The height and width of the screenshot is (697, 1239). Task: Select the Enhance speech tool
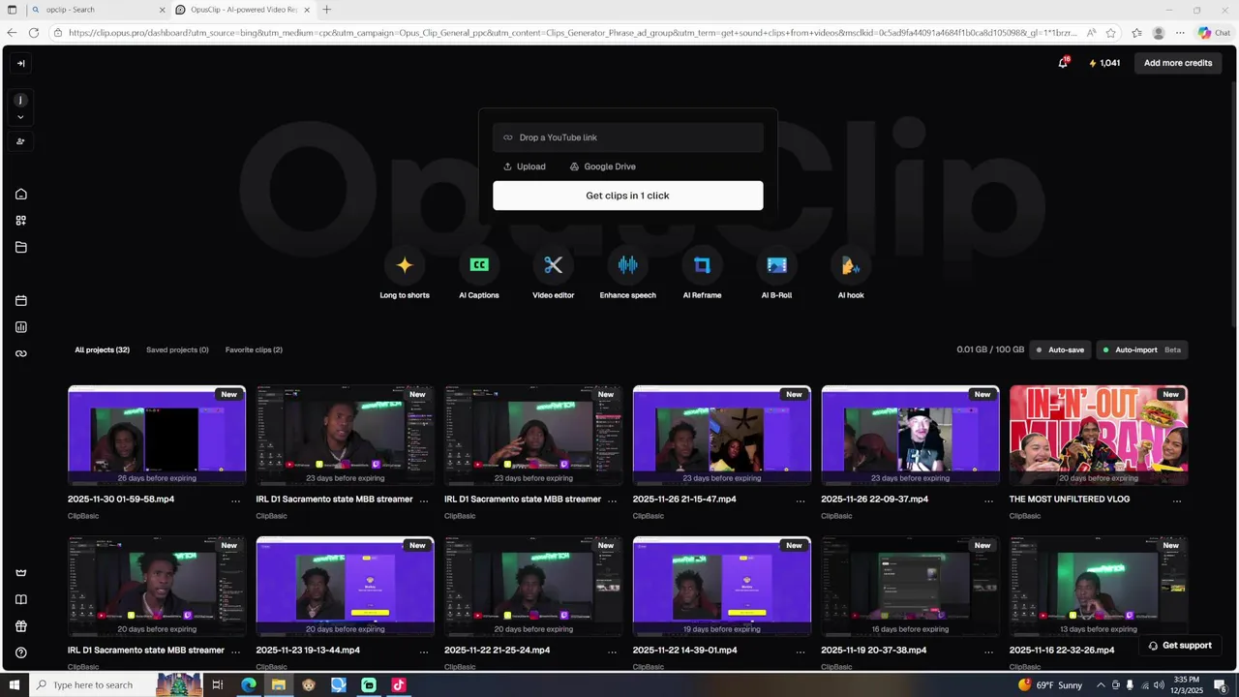(x=627, y=275)
